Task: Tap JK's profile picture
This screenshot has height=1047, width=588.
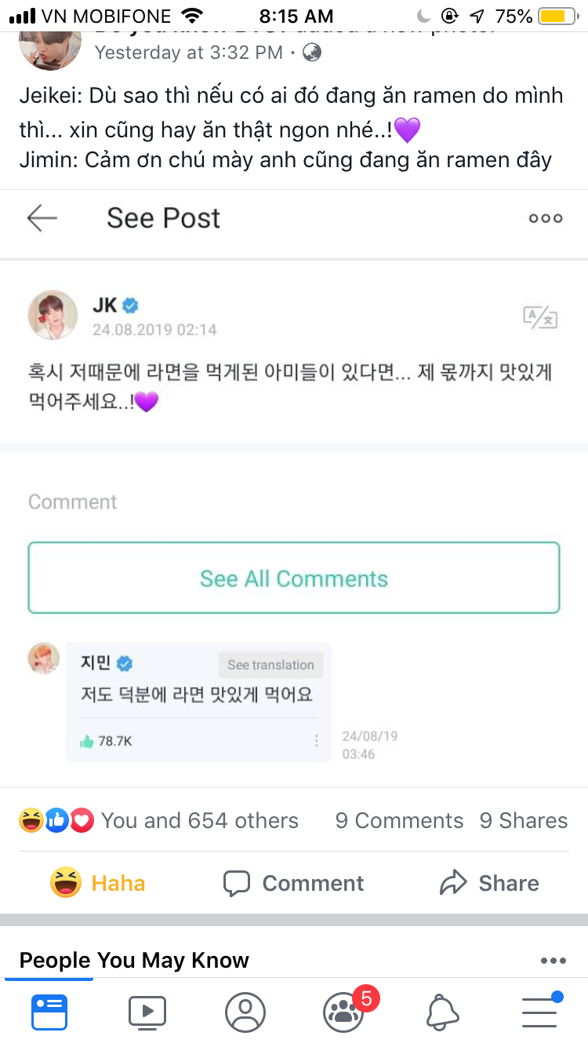Action: point(53,315)
